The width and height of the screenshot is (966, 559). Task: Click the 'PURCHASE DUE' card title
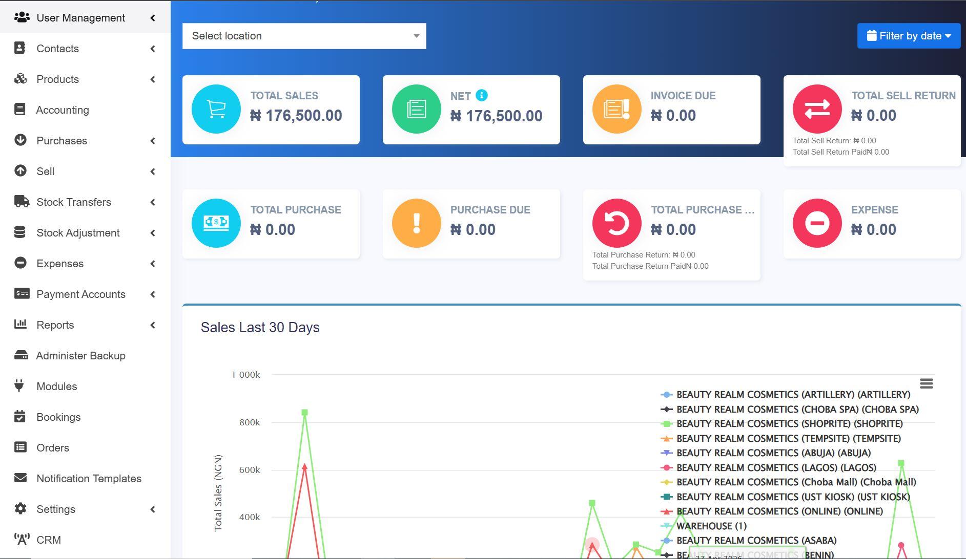tap(490, 210)
